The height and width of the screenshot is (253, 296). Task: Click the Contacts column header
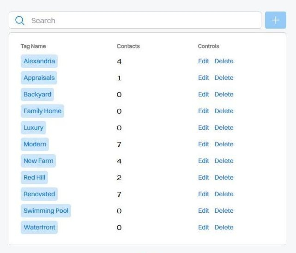coord(128,46)
